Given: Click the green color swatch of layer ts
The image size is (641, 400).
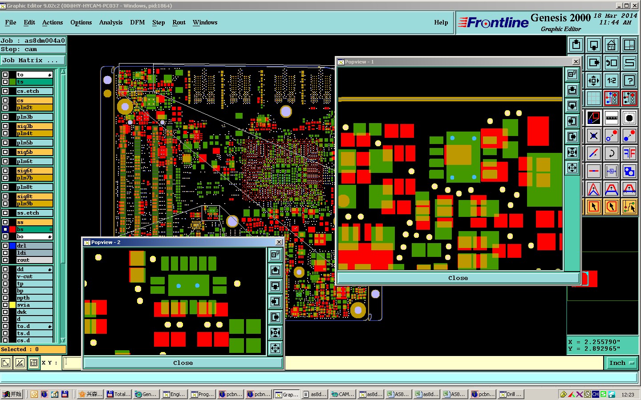Looking at the screenshot, I should [x=12, y=82].
